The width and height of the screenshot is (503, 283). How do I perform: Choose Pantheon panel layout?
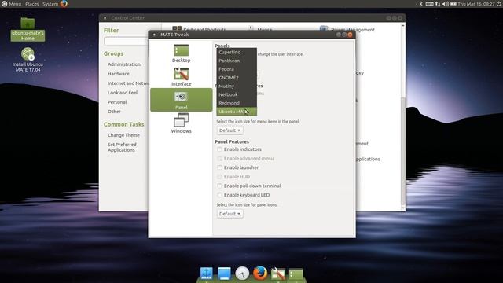coord(237,61)
